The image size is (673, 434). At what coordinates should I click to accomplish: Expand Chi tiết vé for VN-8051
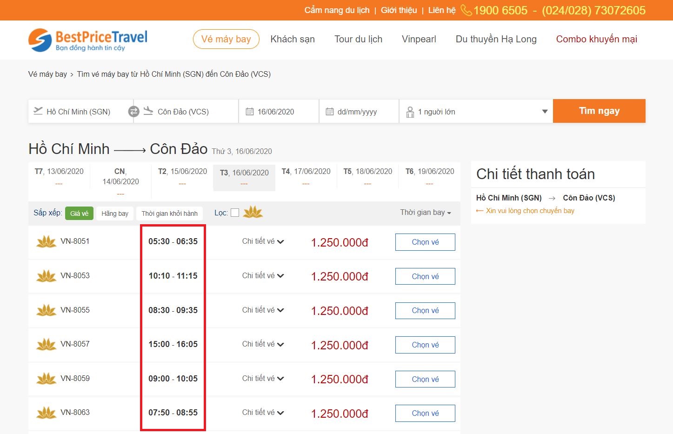pyautogui.click(x=263, y=241)
